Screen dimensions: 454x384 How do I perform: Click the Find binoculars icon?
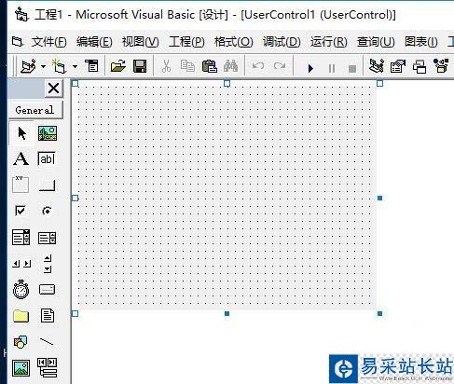231,66
